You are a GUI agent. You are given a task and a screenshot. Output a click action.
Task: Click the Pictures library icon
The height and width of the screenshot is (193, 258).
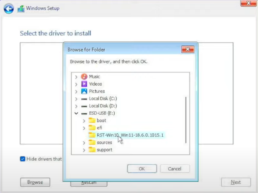[84, 91]
